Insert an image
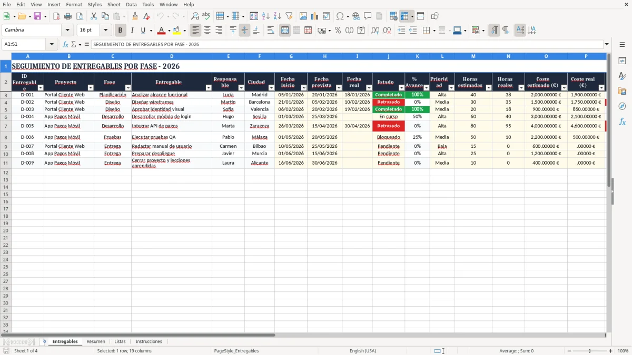 coord(303,16)
